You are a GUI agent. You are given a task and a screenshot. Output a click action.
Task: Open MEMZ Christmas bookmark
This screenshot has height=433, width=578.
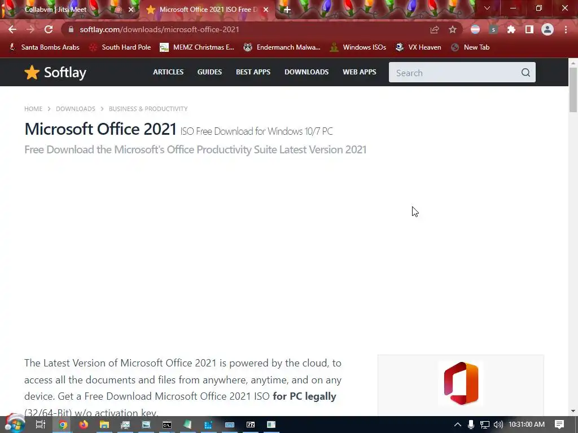click(x=197, y=47)
